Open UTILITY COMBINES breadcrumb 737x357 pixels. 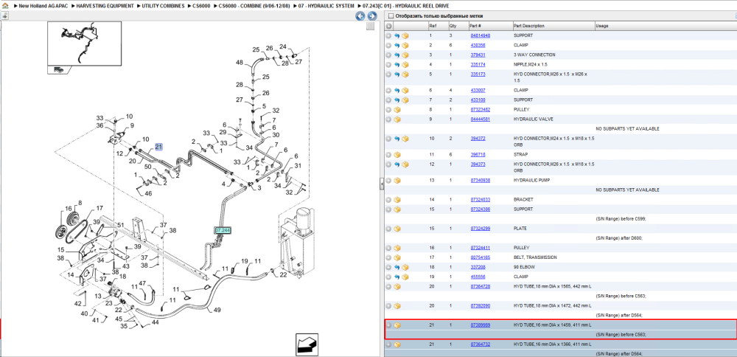point(163,6)
